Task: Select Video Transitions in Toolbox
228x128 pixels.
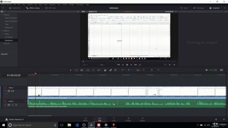Action: pyautogui.click(x=11, y=18)
